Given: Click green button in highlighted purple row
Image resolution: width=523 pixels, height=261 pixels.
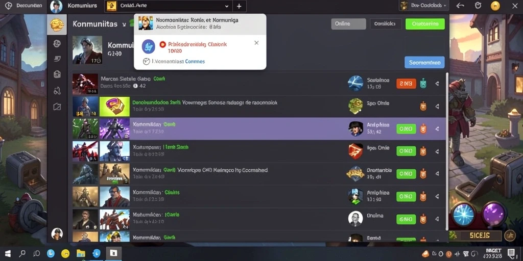Looking at the screenshot, I should point(406,128).
